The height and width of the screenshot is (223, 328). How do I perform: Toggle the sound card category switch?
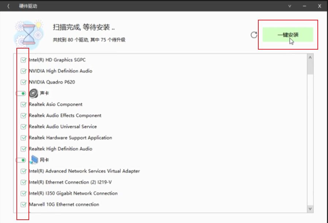[x=21, y=93]
